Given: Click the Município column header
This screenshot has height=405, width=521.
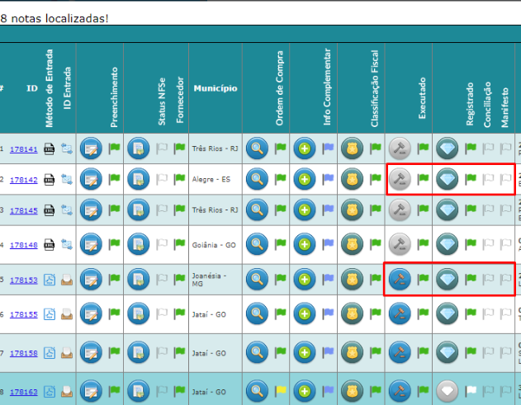Looking at the screenshot, I should (x=216, y=87).
